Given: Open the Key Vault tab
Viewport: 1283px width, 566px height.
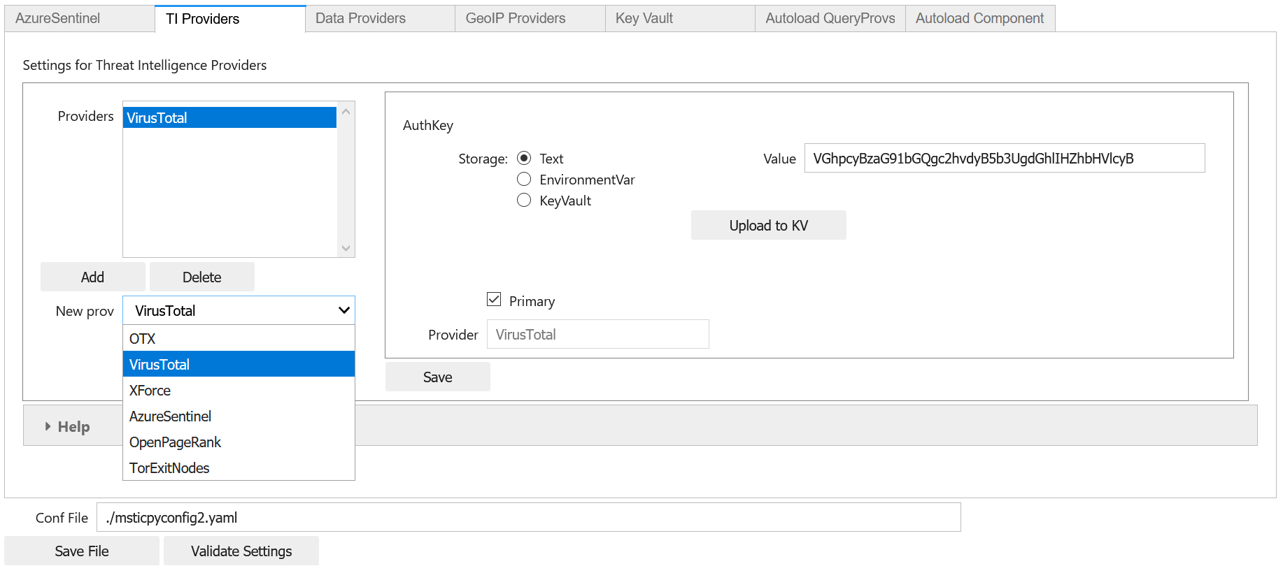Looking at the screenshot, I should coord(680,18).
